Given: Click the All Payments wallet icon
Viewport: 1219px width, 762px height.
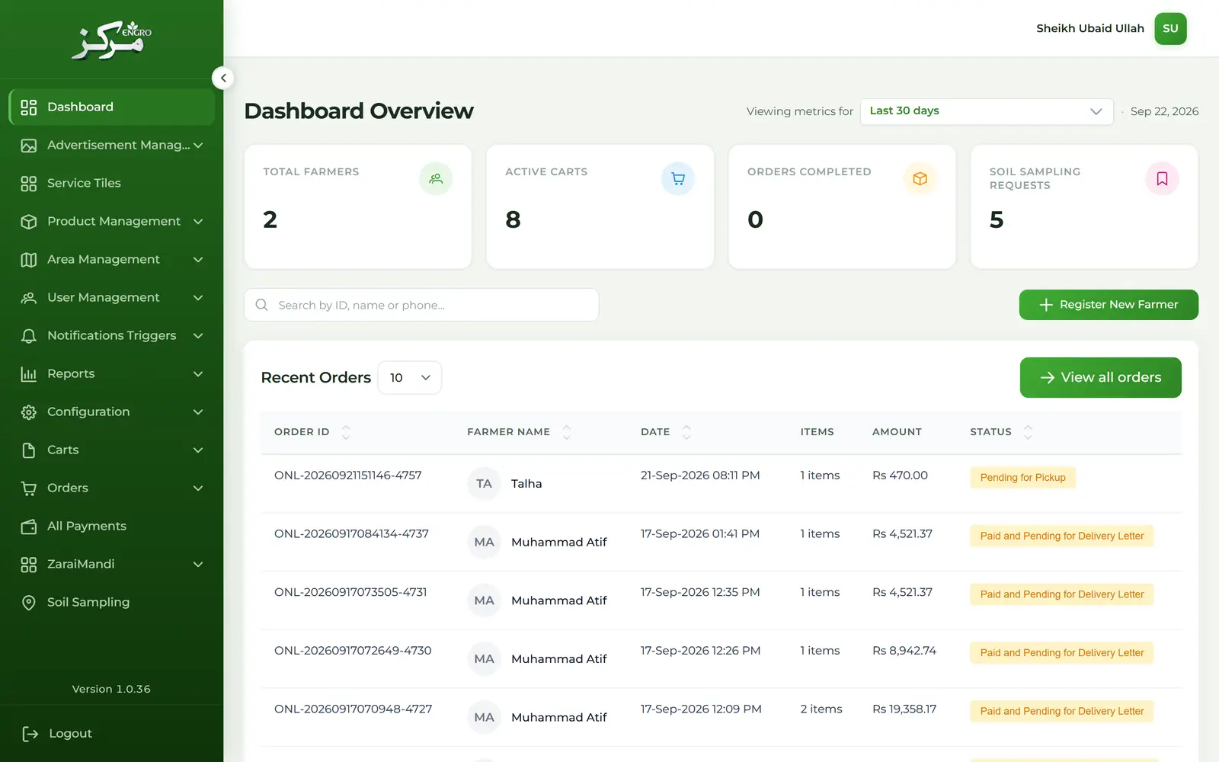Looking at the screenshot, I should 29,527.
